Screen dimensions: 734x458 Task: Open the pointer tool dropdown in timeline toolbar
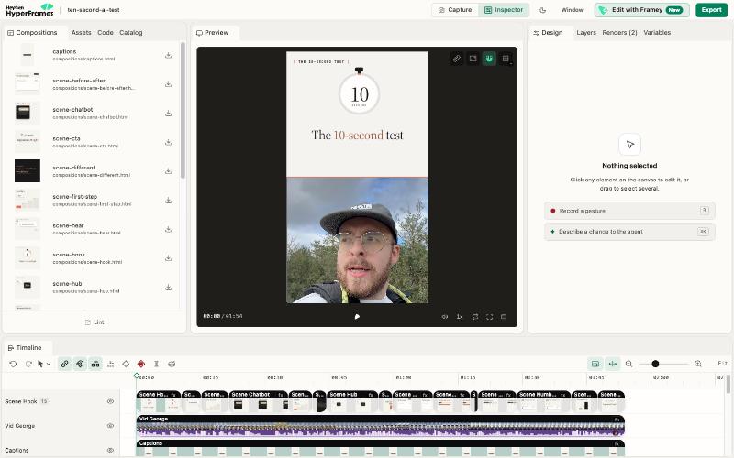(x=43, y=364)
